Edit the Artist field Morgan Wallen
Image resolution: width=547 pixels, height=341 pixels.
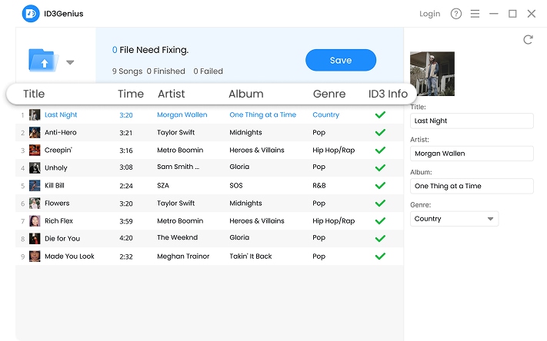[472, 154]
